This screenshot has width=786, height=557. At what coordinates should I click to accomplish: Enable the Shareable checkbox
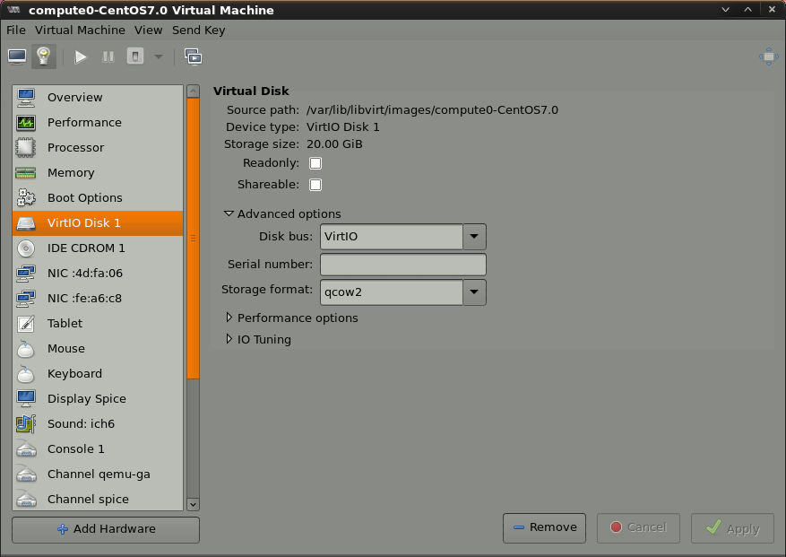315,185
